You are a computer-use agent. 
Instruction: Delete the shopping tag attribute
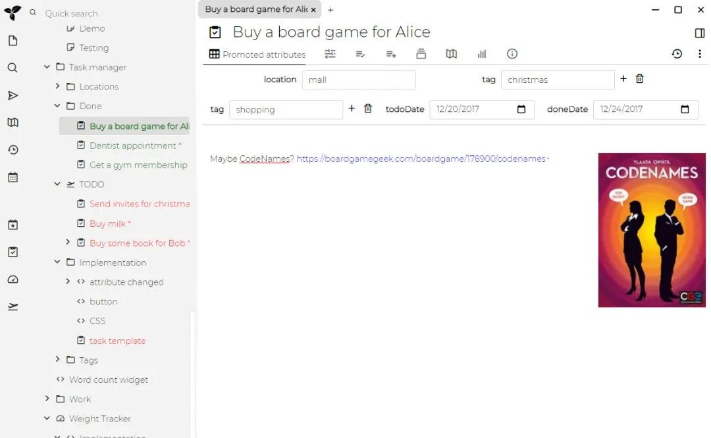point(368,109)
